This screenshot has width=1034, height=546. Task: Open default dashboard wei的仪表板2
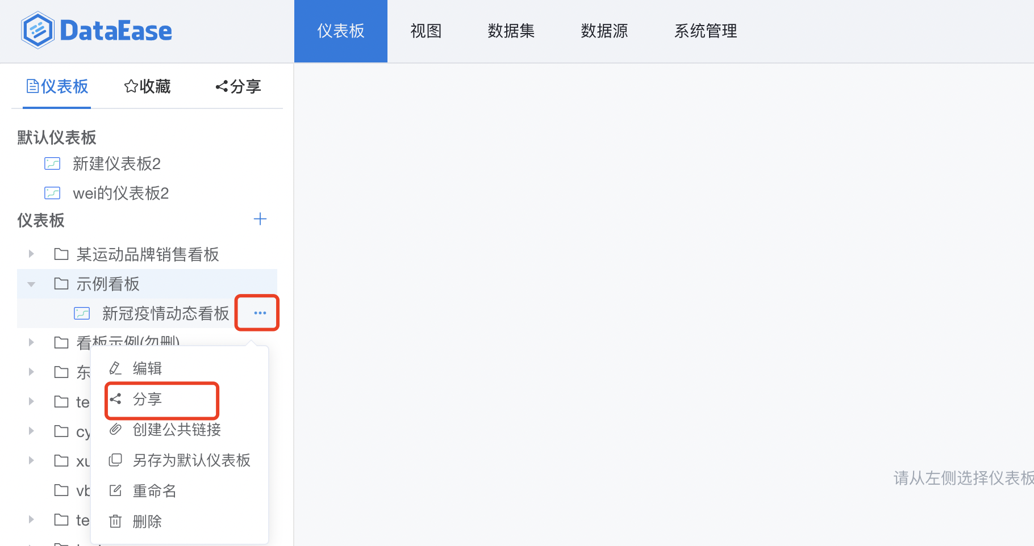click(120, 194)
